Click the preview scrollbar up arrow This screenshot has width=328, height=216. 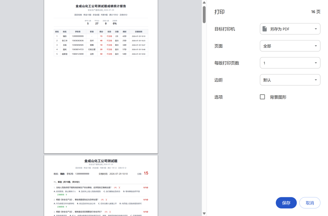pos(204,2)
